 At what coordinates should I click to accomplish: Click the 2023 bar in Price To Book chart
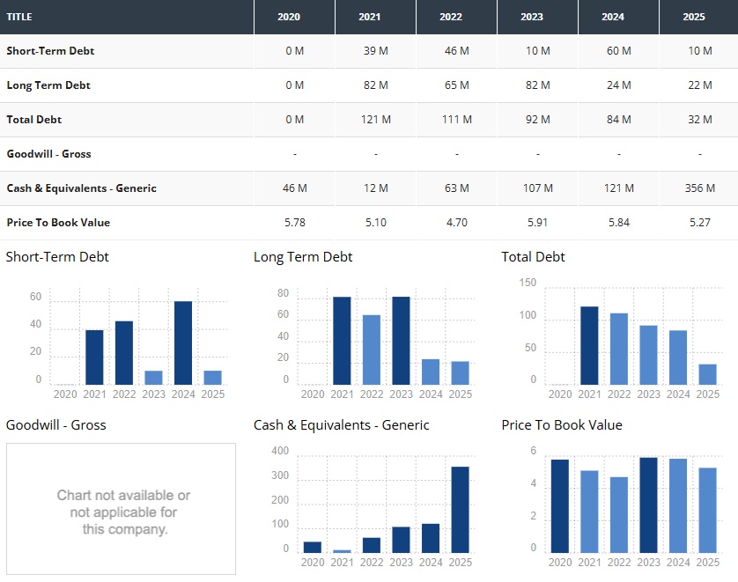648,505
